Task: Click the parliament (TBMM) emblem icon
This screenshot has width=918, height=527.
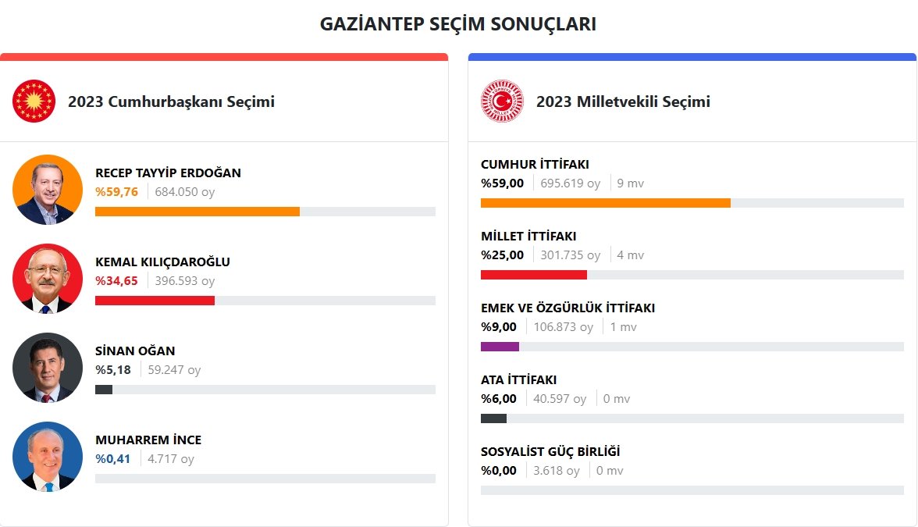Action: click(502, 101)
